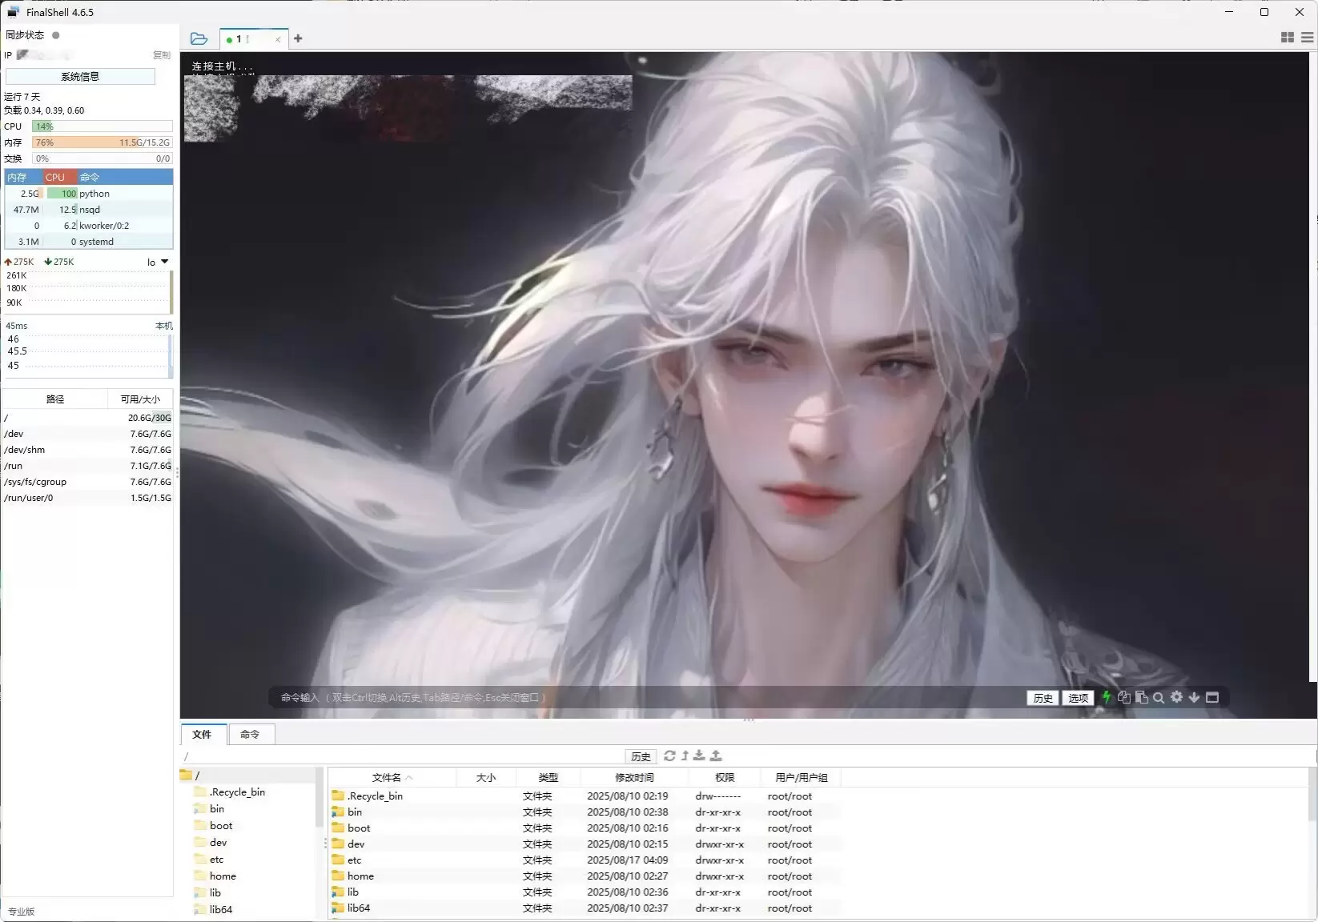This screenshot has height=922, width=1318.
Task: Open the network interface lo dropdown
Action: click(x=159, y=262)
